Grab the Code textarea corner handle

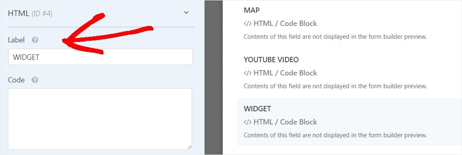[189, 147]
